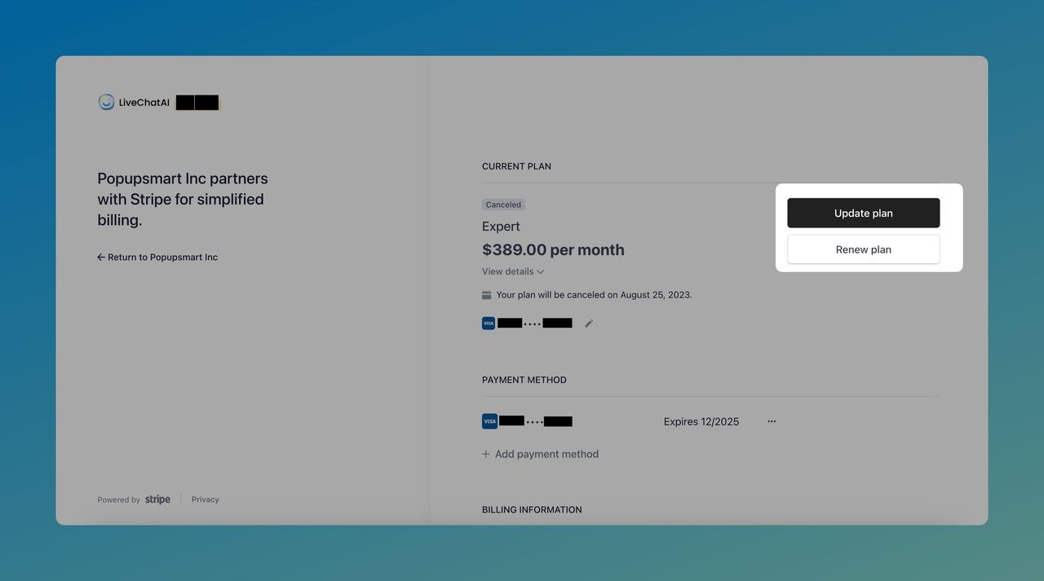
Task: Click the Visa card icon under Current Plan
Action: pyautogui.click(x=489, y=324)
